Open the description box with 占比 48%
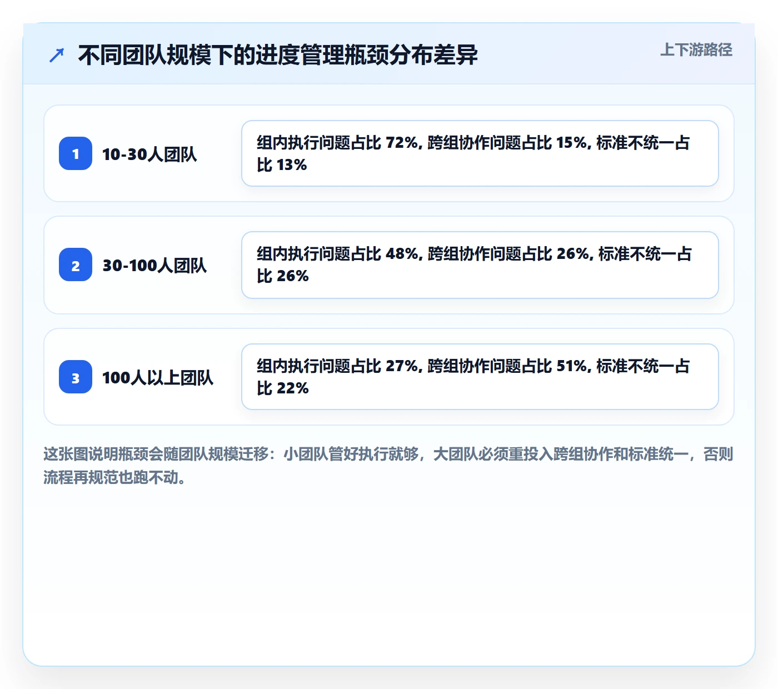The width and height of the screenshot is (778, 689). point(480,265)
